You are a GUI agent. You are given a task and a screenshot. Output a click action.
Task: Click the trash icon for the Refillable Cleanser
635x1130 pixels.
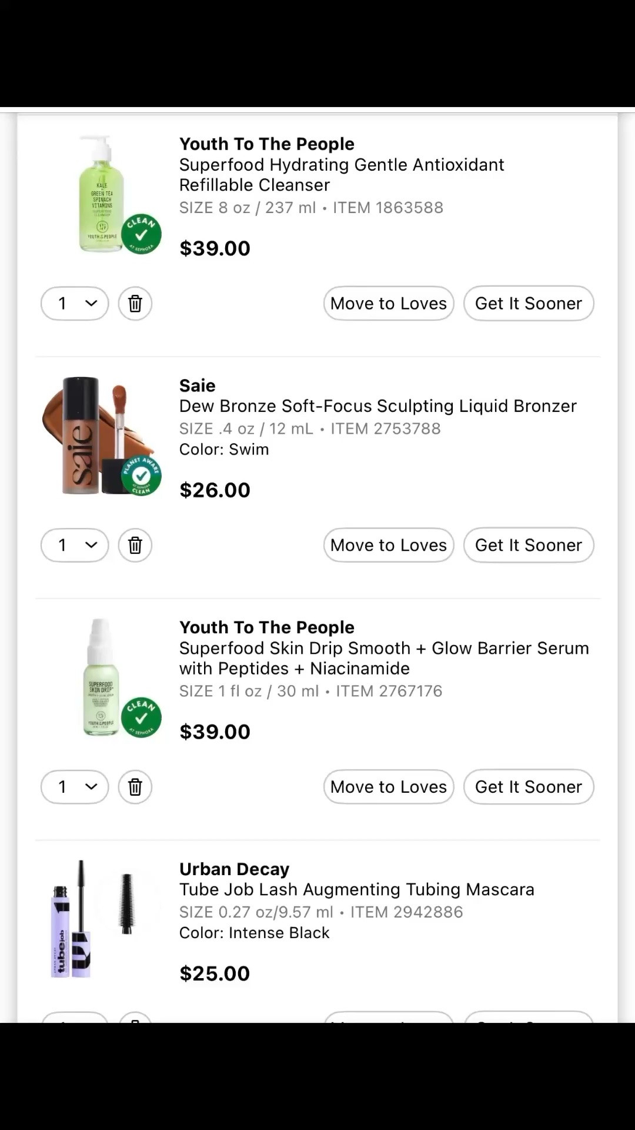[135, 304]
